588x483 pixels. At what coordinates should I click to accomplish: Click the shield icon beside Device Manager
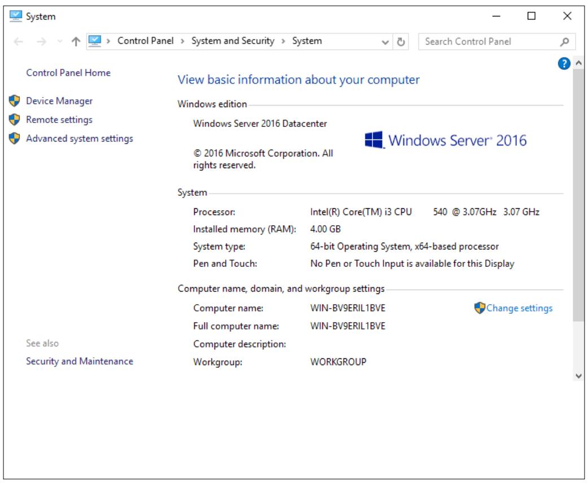14,100
